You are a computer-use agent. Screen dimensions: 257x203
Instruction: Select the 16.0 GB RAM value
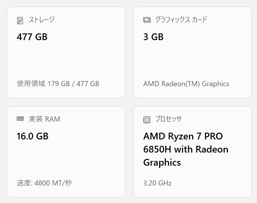tap(33, 136)
